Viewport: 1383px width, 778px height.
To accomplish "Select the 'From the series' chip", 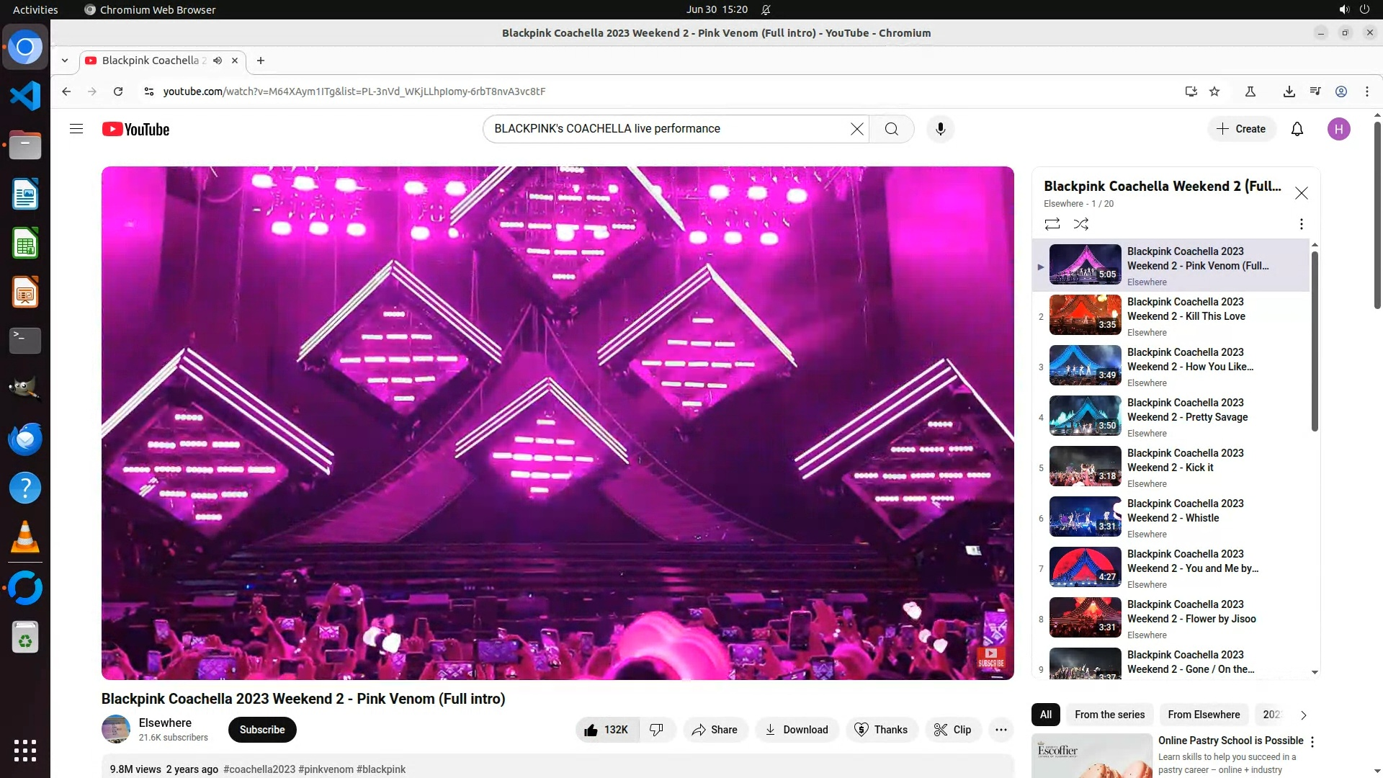I will point(1109,715).
